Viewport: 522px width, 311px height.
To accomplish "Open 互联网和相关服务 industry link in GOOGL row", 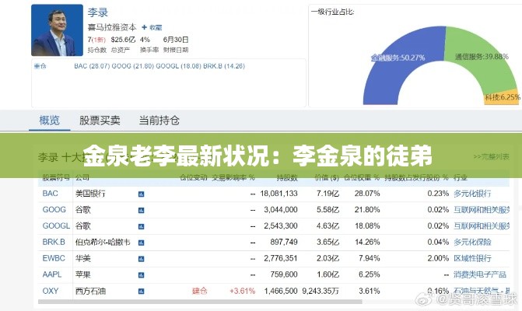I will click(x=482, y=225).
